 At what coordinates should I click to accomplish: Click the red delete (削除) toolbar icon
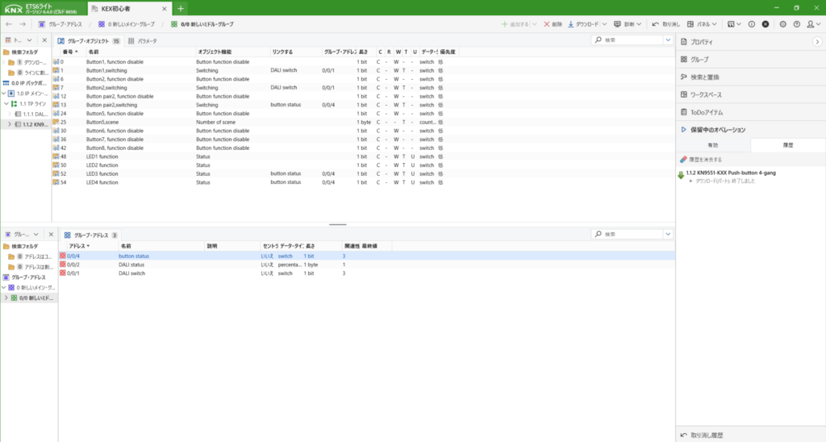pyautogui.click(x=548, y=24)
